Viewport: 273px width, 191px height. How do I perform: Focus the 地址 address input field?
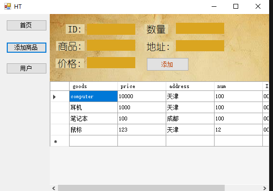(200, 45)
